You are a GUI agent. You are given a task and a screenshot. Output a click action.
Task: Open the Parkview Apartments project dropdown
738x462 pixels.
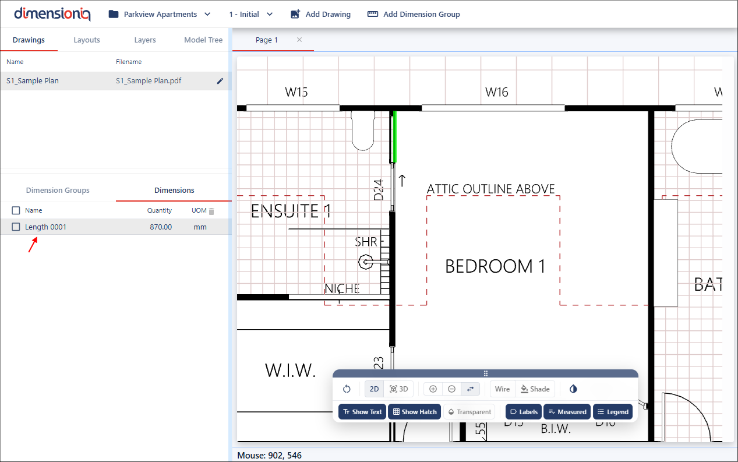[160, 14]
